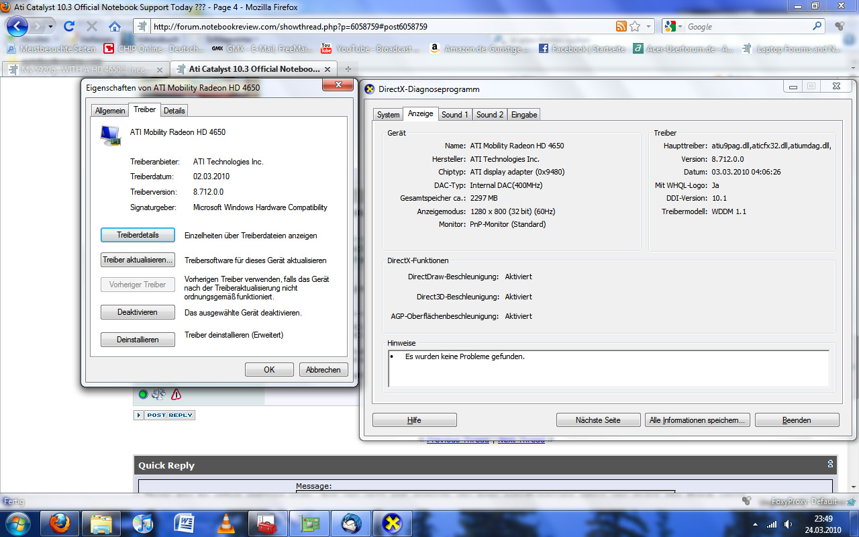
Task: Click the Firefox forward arrow button
Action: coord(38,27)
